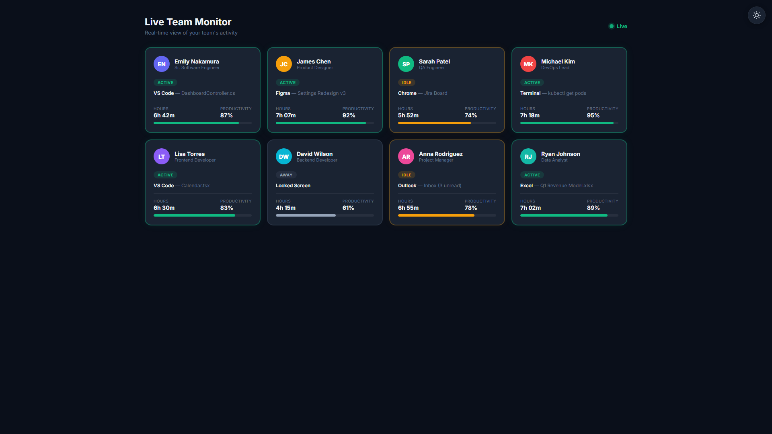Click the 6h 55m hours value

point(408,208)
